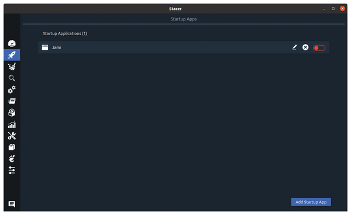Open the Settings sliders icon
Viewport: 351px width, 215px height.
pos(12,170)
